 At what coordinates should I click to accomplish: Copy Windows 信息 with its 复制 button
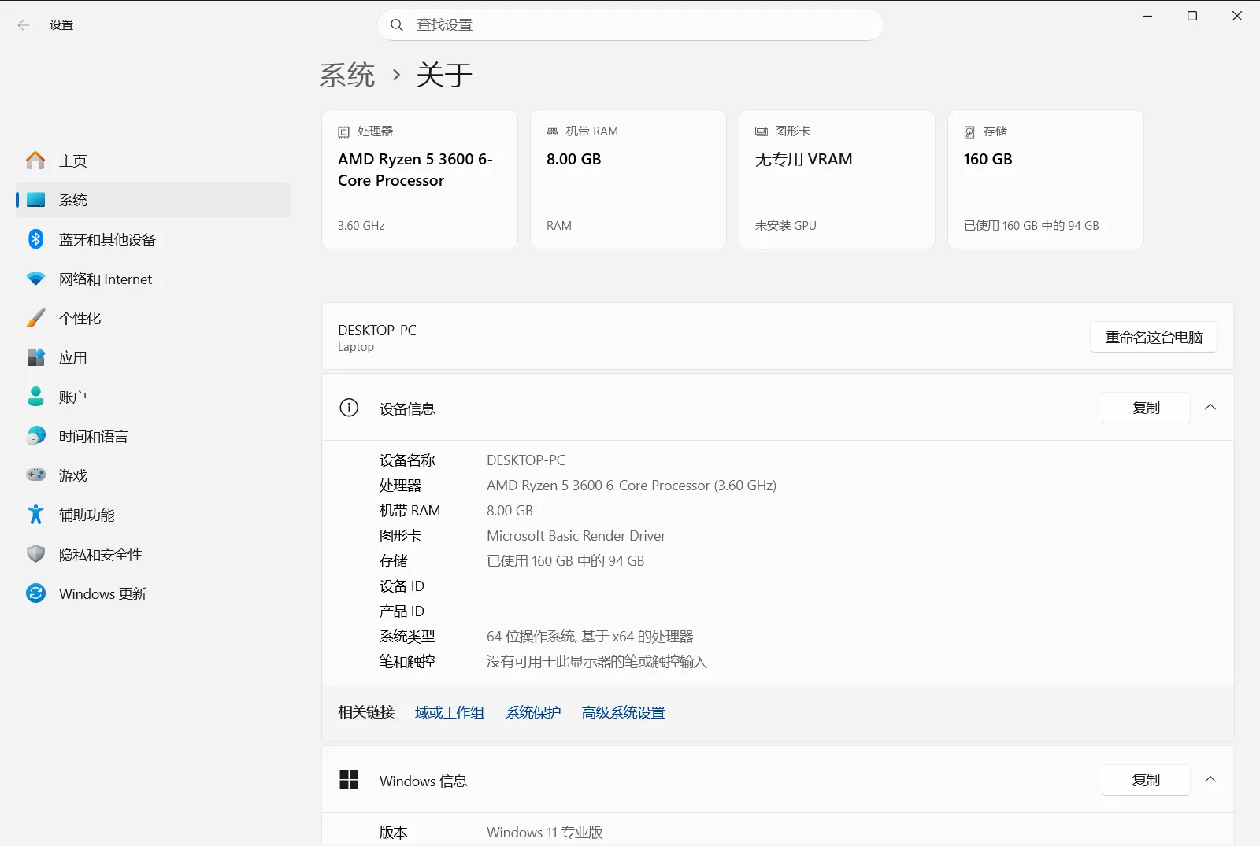coord(1146,780)
